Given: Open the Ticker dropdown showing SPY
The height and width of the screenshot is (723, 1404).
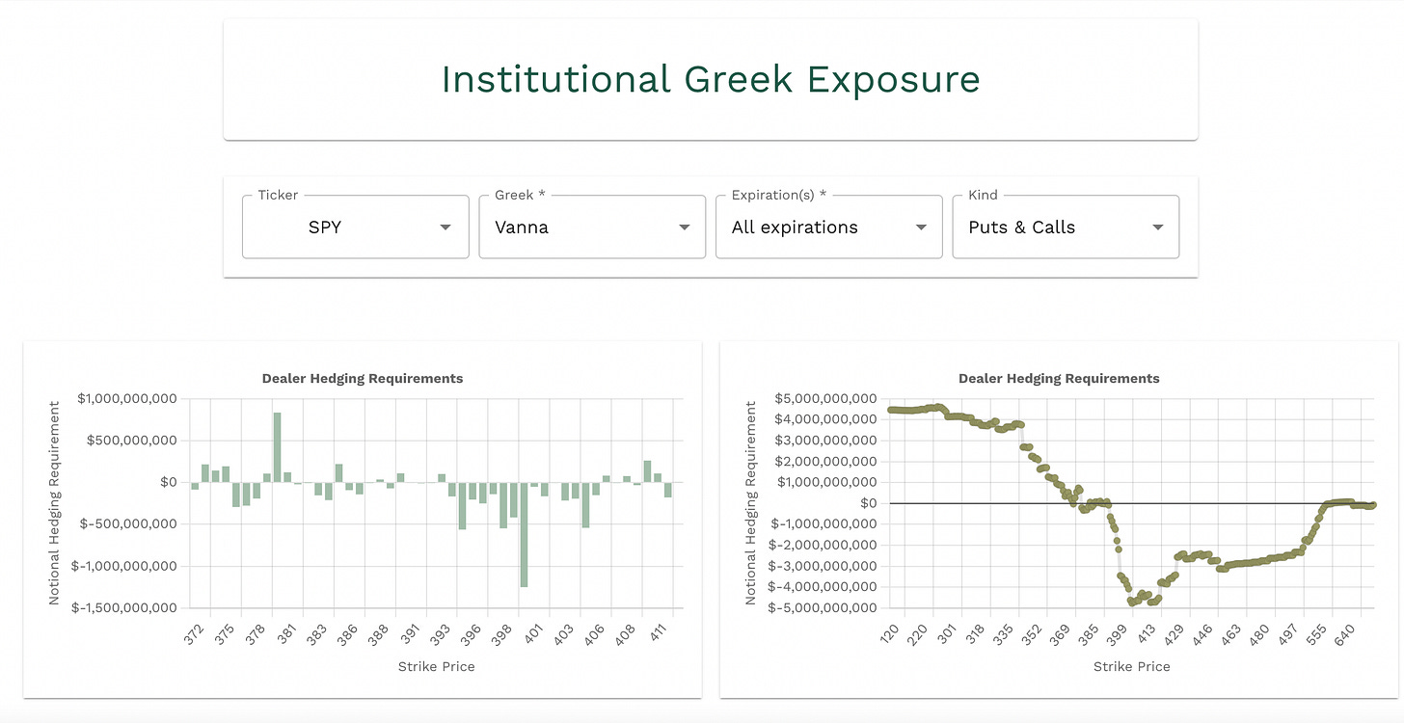Looking at the screenshot, I should click(x=355, y=228).
